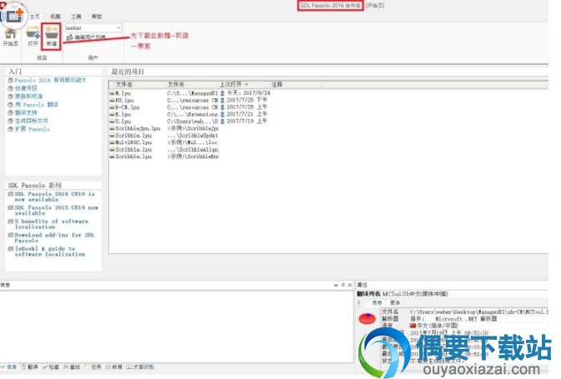The image size is (561, 379).
Task: Switch to the 查找 bottom panel tab
Action: pyautogui.click(x=72, y=367)
